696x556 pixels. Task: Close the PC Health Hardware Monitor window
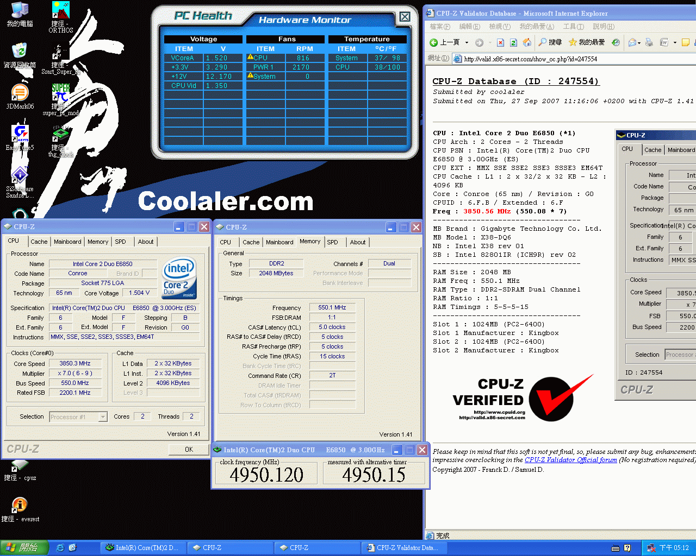pos(405,17)
